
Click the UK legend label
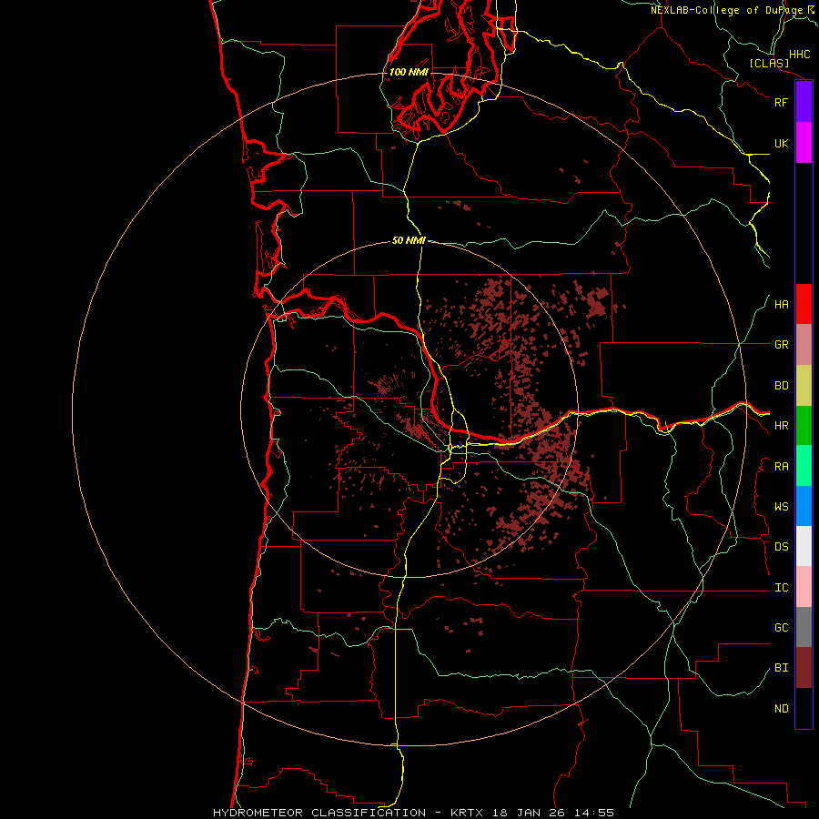(x=781, y=143)
